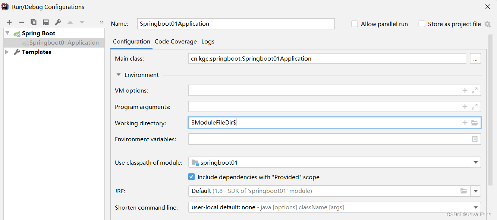Switch to the Logs tab
Screen dimensions: 497x220
click(x=208, y=42)
